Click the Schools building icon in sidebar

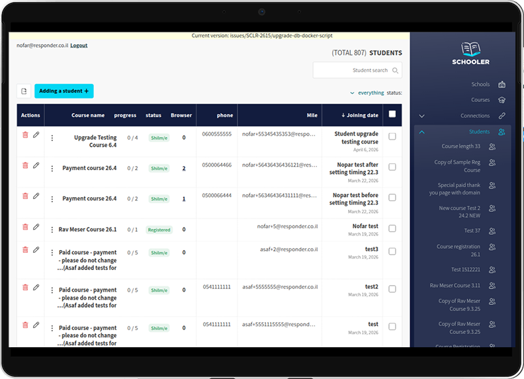(x=502, y=85)
